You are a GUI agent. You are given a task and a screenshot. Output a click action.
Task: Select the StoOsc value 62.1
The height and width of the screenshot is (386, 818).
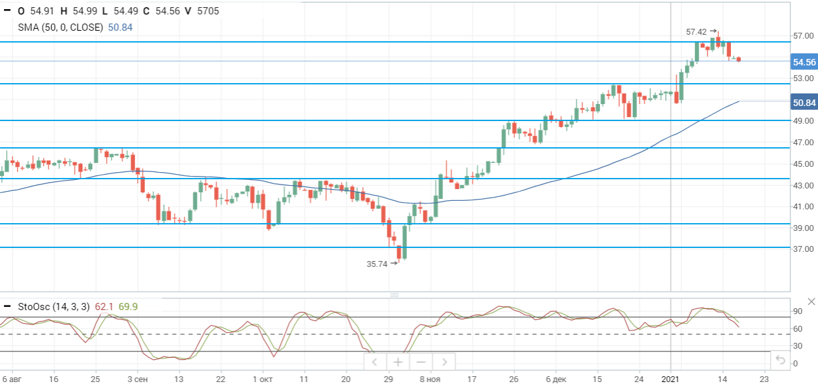tap(104, 306)
